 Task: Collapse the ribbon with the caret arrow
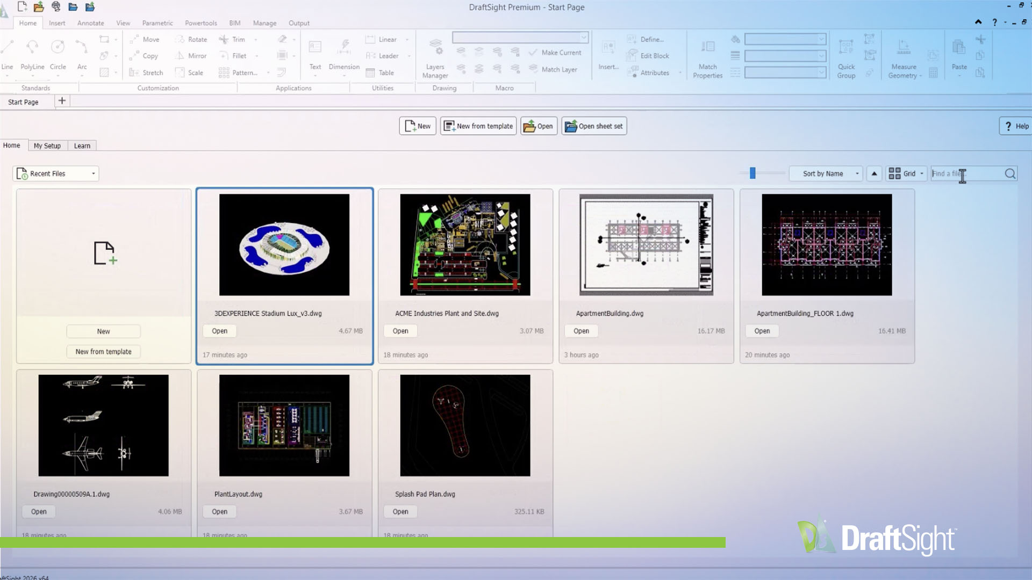click(978, 22)
